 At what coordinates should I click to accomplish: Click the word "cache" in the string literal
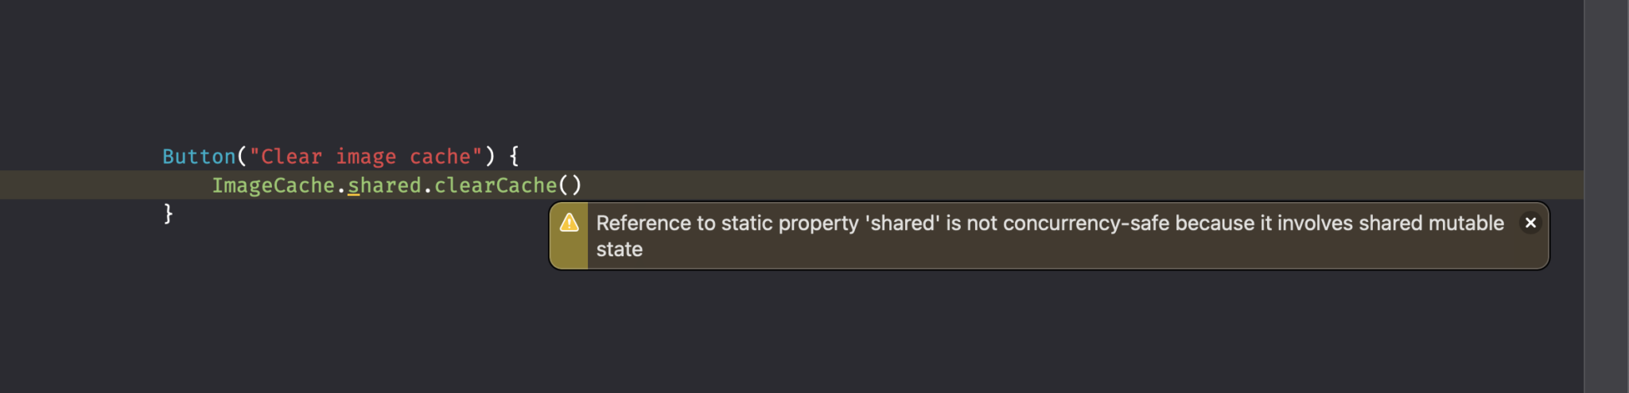point(440,157)
